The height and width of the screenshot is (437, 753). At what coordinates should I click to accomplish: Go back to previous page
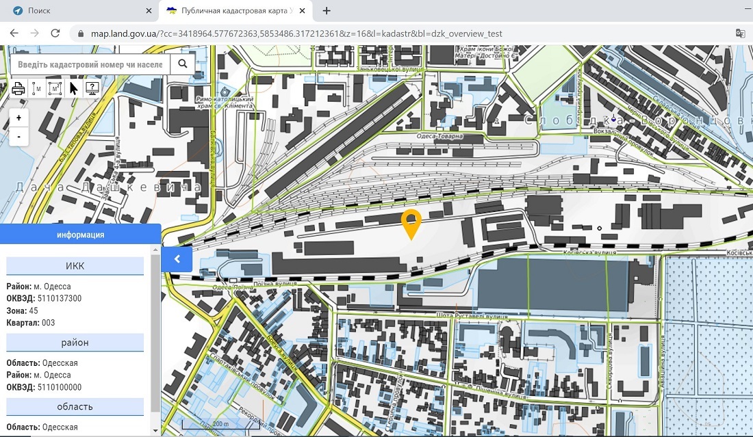click(x=14, y=33)
